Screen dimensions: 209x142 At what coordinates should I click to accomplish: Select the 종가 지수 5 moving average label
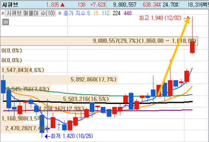pyautogui.click(x=77, y=13)
